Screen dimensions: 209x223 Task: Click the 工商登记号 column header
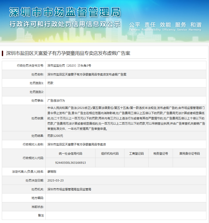click(136, 154)
